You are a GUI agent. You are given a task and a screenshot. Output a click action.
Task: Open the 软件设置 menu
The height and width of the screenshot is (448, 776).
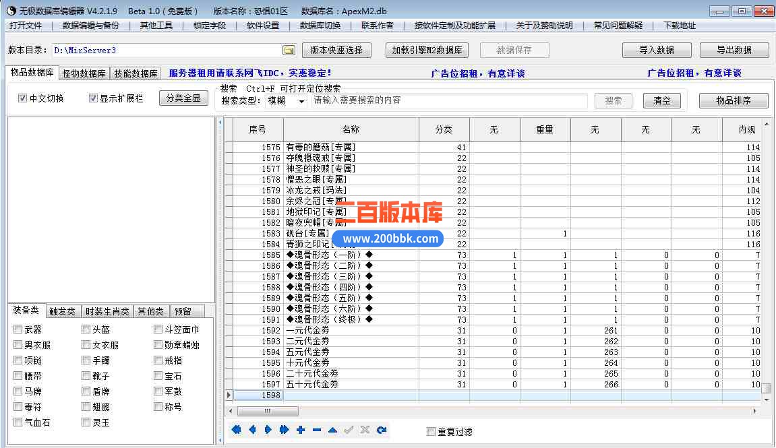tap(264, 25)
